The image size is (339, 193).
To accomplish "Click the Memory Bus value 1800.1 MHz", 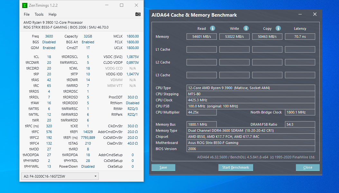I will [202, 124].
